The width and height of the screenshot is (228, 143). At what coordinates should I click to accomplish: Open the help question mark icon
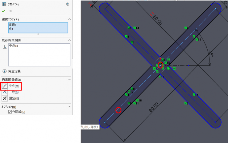click(68, 4)
